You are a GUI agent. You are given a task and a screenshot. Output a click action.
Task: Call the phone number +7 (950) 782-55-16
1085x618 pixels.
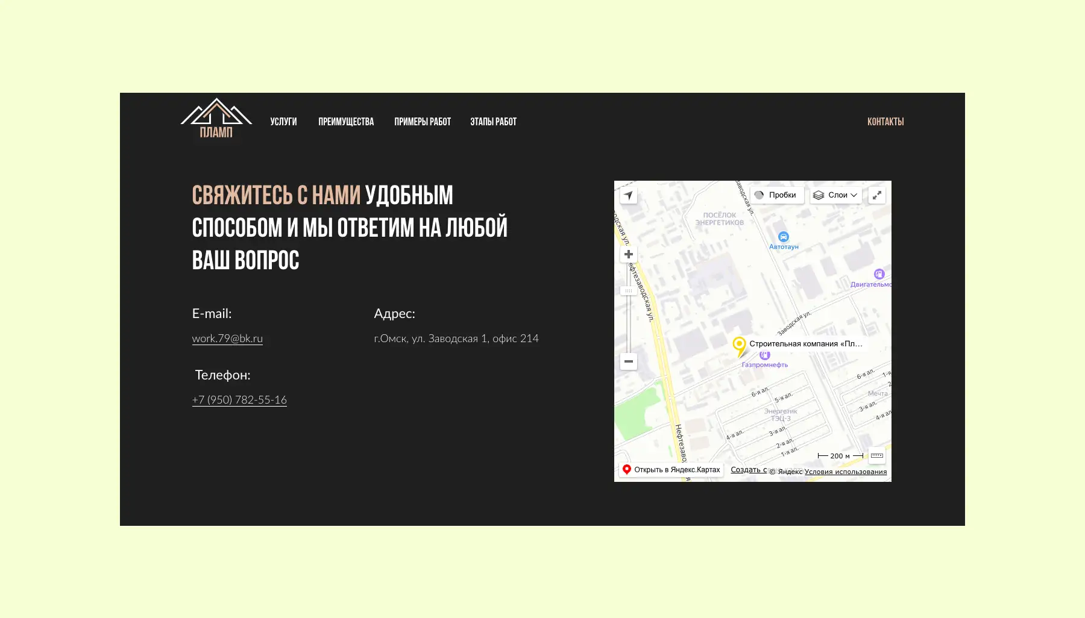point(239,400)
